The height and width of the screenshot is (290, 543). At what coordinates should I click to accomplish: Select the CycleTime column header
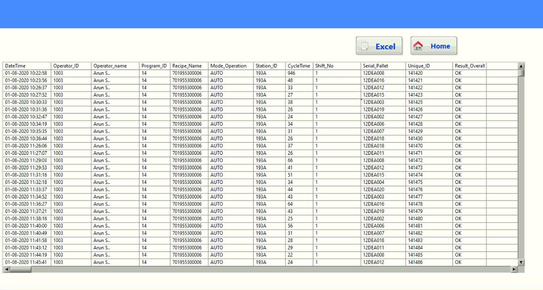[299, 66]
